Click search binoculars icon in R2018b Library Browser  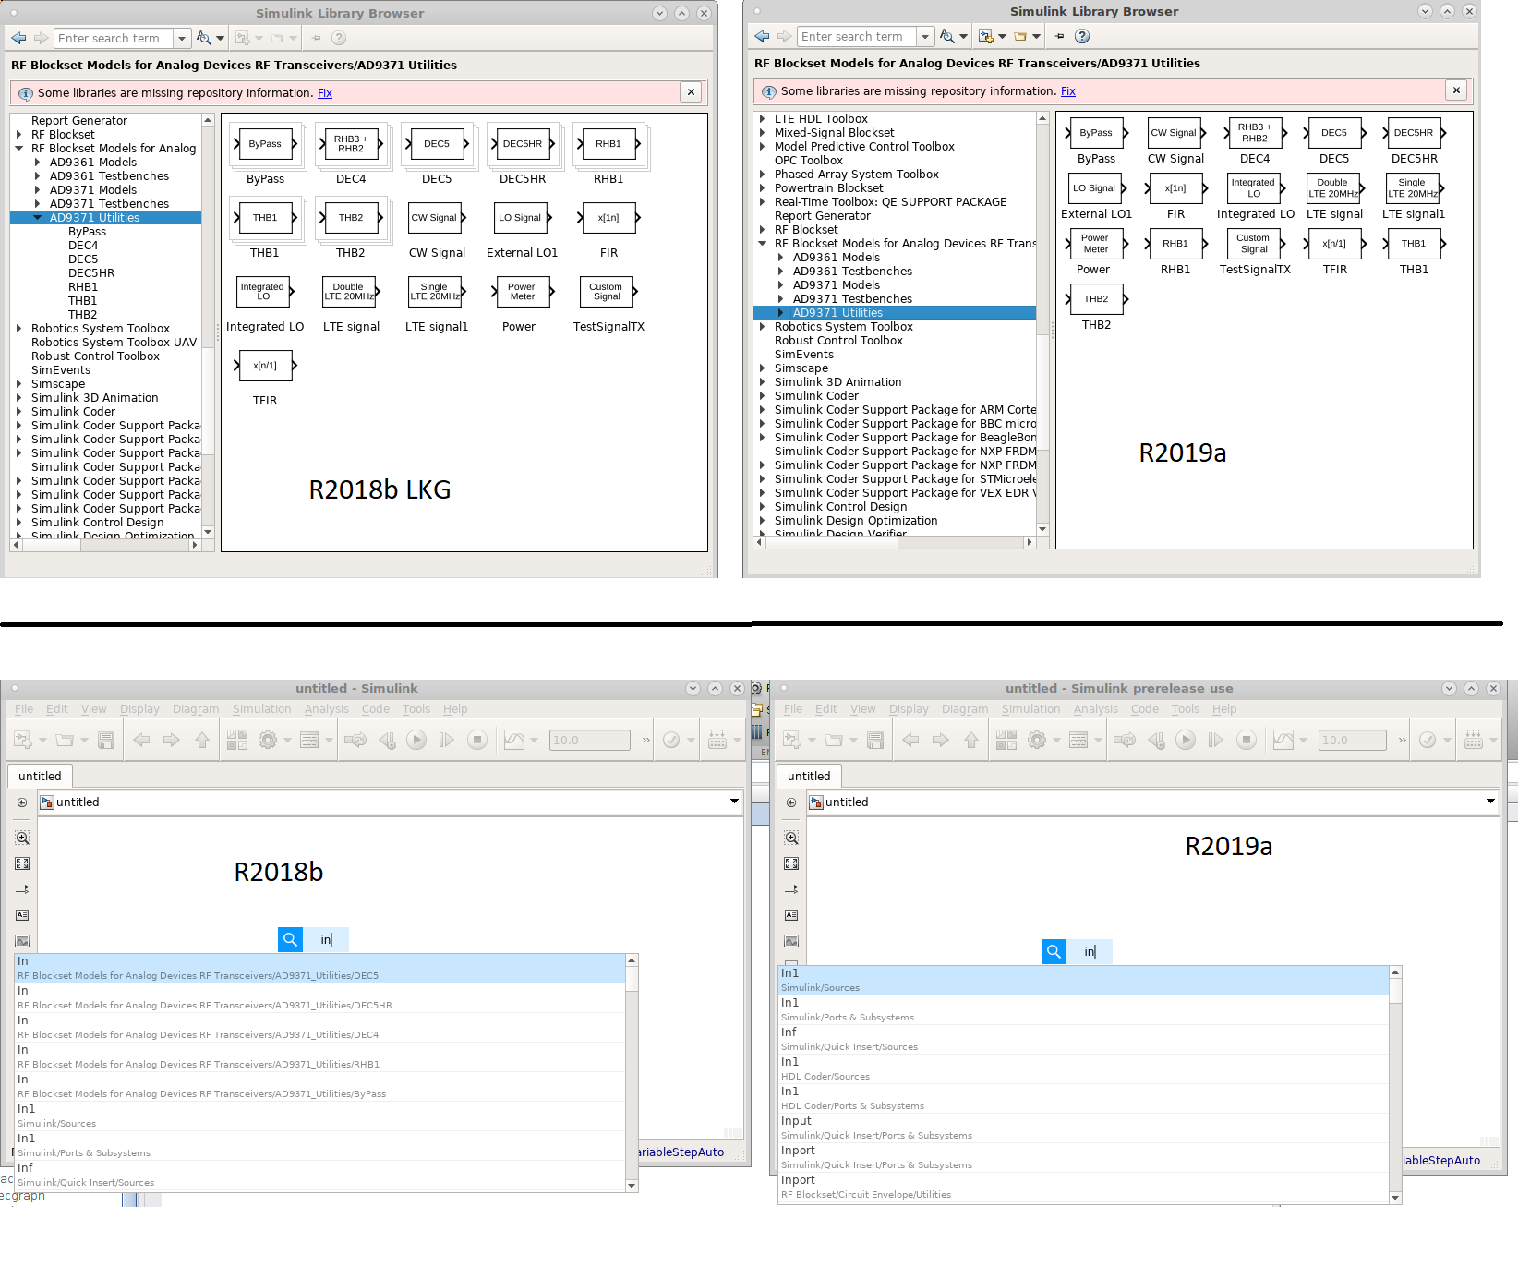tap(204, 38)
